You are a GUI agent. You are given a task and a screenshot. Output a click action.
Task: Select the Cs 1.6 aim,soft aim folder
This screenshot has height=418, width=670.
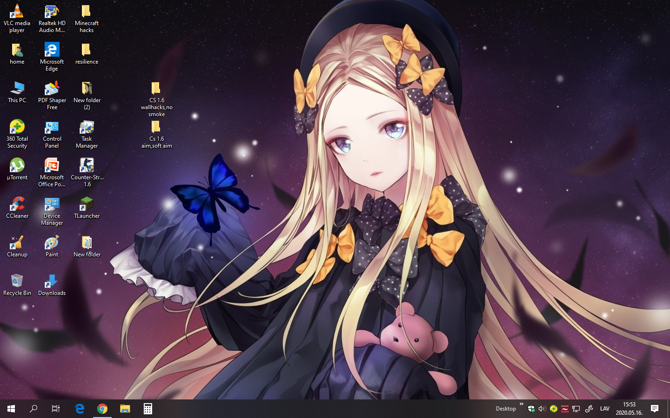coord(156,134)
